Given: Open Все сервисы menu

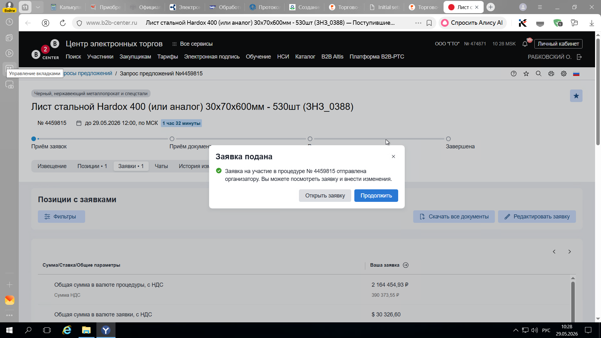Looking at the screenshot, I should click(x=192, y=44).
